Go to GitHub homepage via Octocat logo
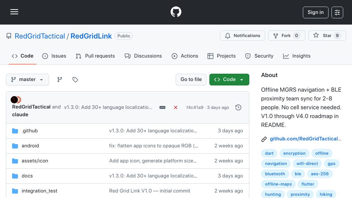352x198 pixels. click(x=176, y=12)
